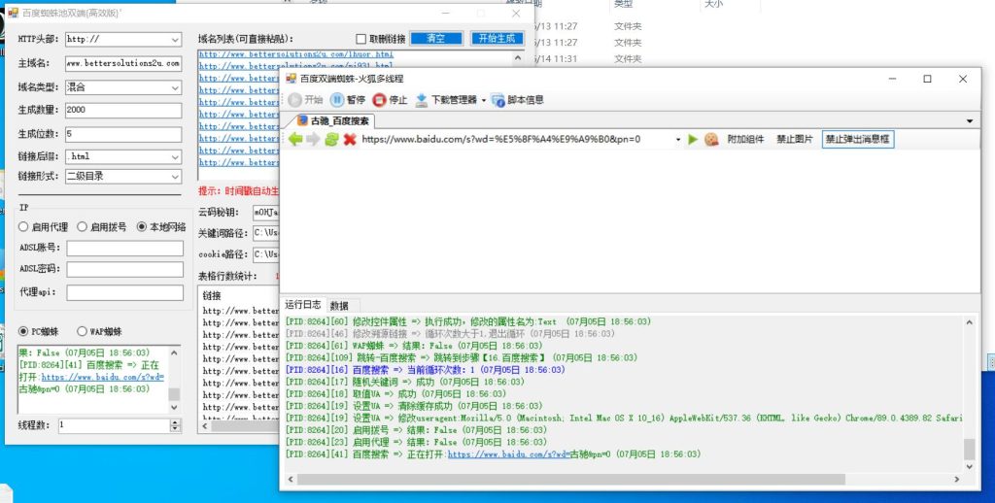Click the 百度双端蜘蛛 window title icon
Viewport: 995px width, 503px height.
(291, 79)
